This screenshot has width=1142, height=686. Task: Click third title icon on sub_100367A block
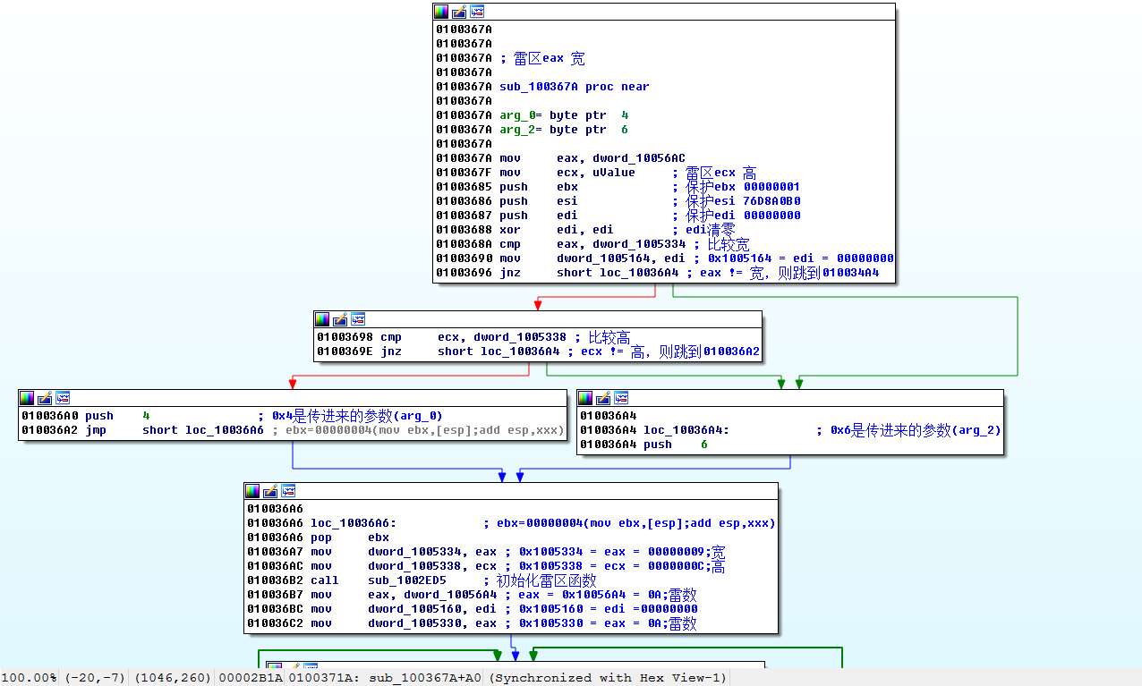tap(477, 12)
